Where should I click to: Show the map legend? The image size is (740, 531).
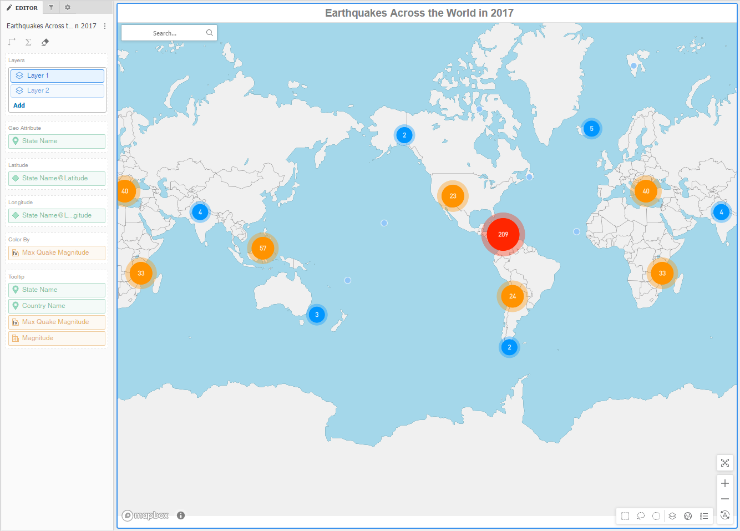tap(704, 515)
